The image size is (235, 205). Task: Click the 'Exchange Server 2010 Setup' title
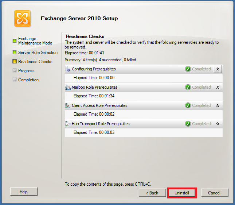(x=79, y=18)
